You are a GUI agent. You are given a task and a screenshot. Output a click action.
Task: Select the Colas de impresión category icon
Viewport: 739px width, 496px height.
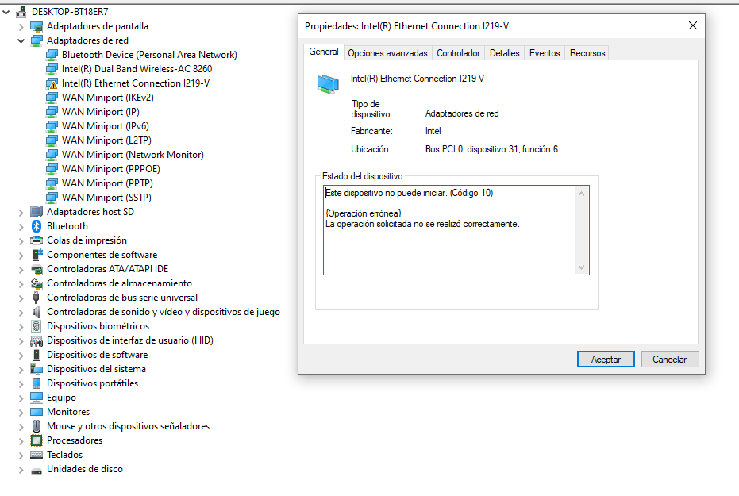(35, 240)
